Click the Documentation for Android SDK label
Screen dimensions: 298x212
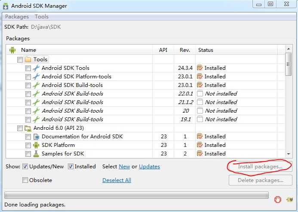coord(82,137)
